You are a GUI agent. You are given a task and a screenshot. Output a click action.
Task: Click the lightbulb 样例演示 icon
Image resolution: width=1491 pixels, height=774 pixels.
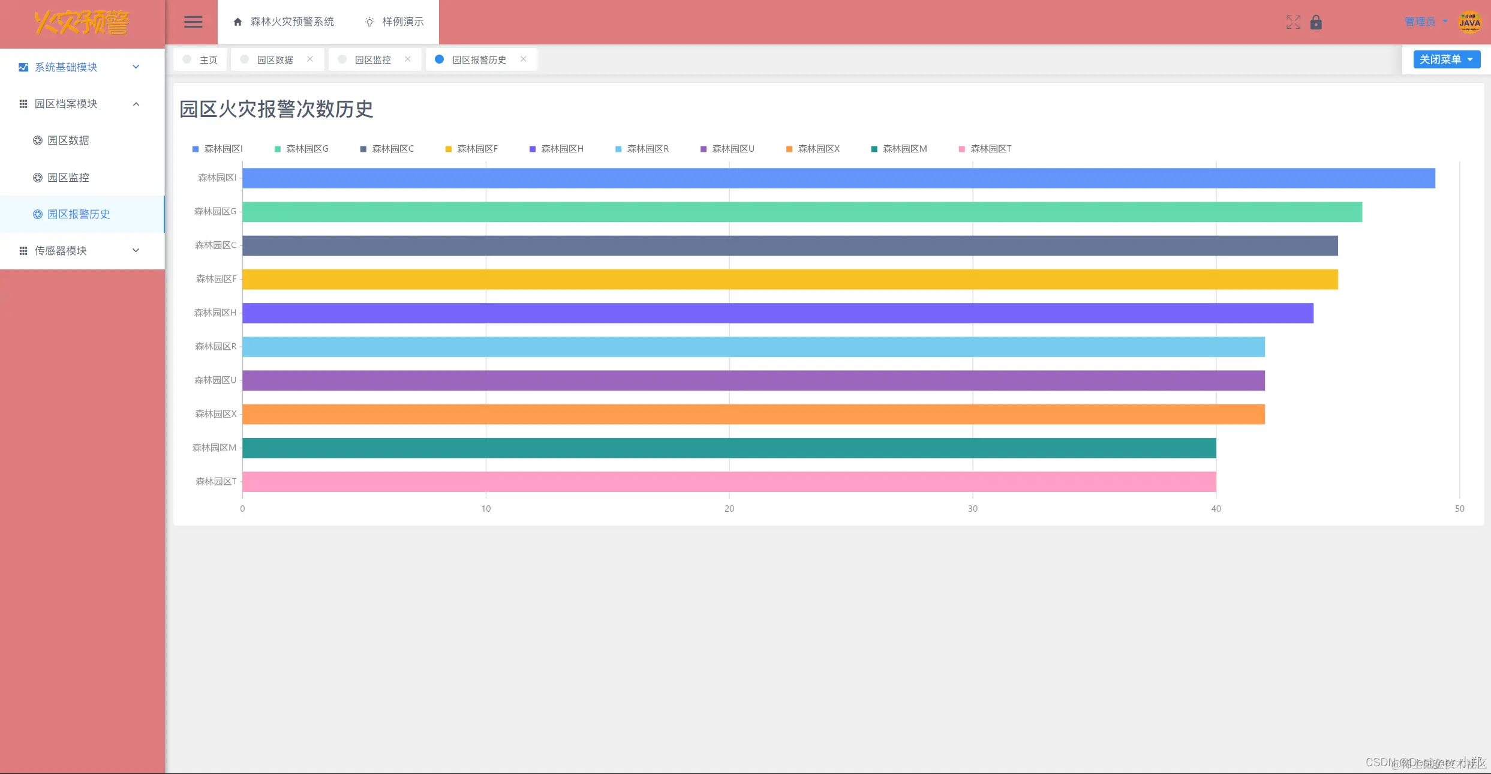tap(369, 22)
